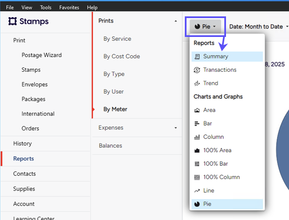Click the blue pie chart slice

(284, 149)
